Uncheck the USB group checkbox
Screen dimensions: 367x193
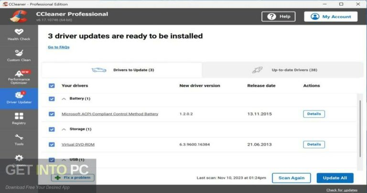point(52,160)
